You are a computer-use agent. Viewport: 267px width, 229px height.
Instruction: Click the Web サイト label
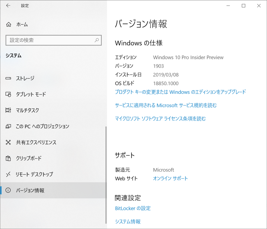(126, 178)
